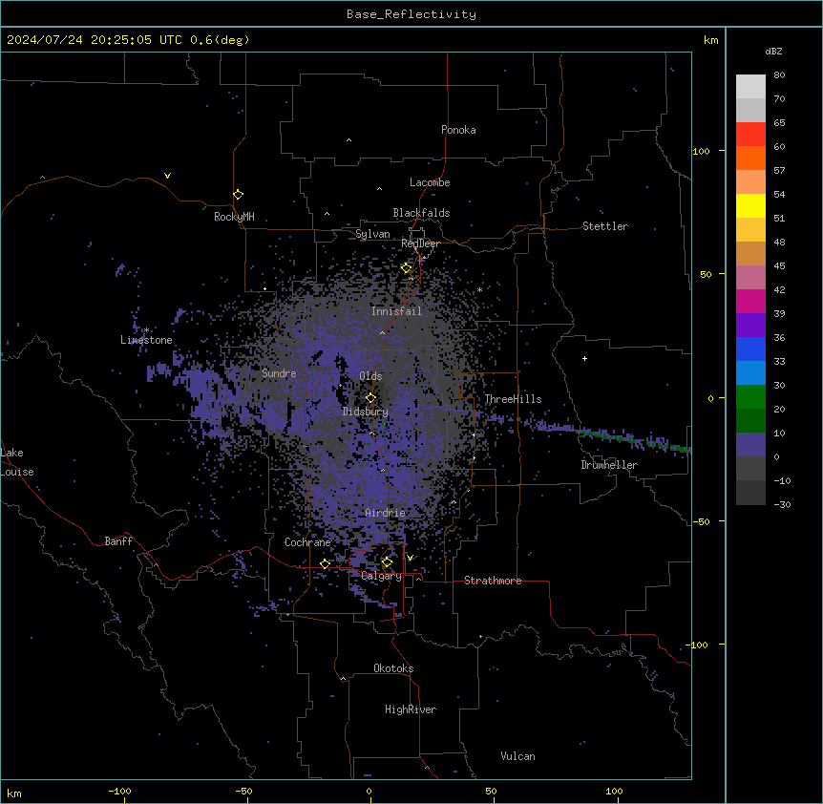
Task: Click the yellow V marker east of Calgary
Action: pyautogui.click(x=410, y=558)
